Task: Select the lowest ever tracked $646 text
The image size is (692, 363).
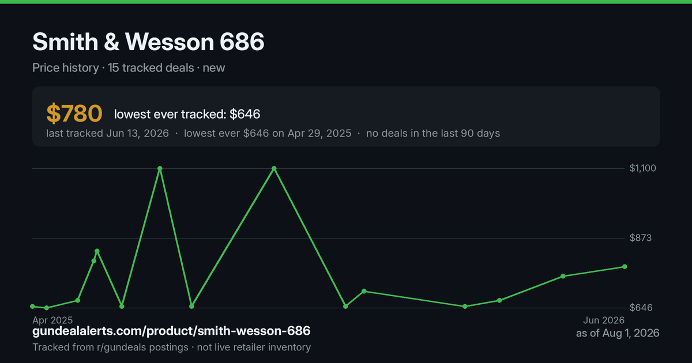Action: point(187,115)
